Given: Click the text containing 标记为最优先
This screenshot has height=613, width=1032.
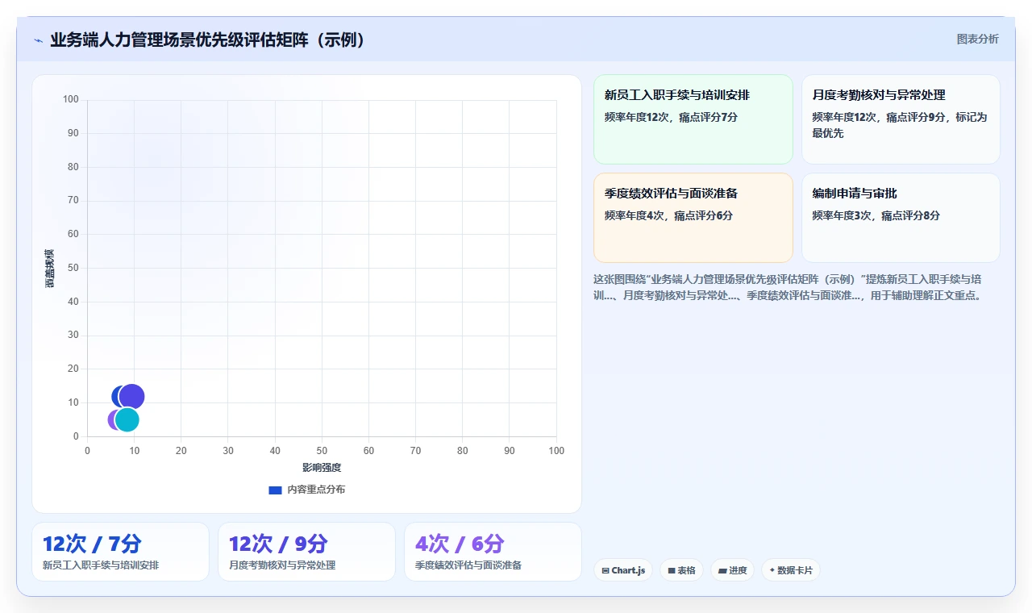Looking at the screenshot, I should 900,125.
